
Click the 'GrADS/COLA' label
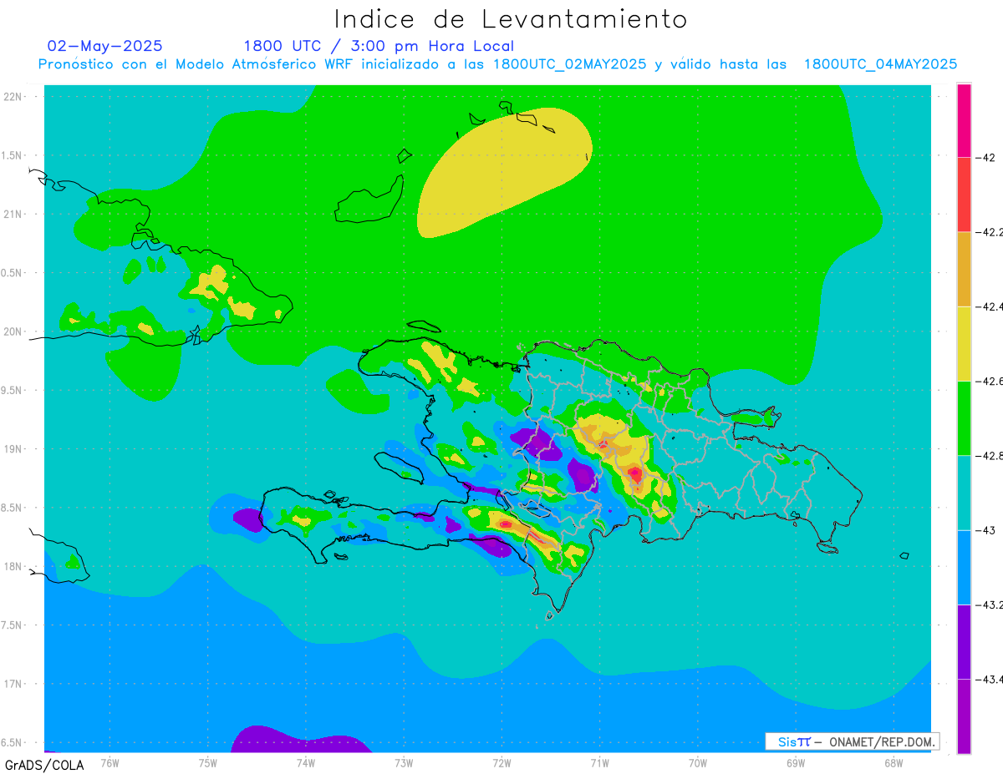click(x=44, y=765)
